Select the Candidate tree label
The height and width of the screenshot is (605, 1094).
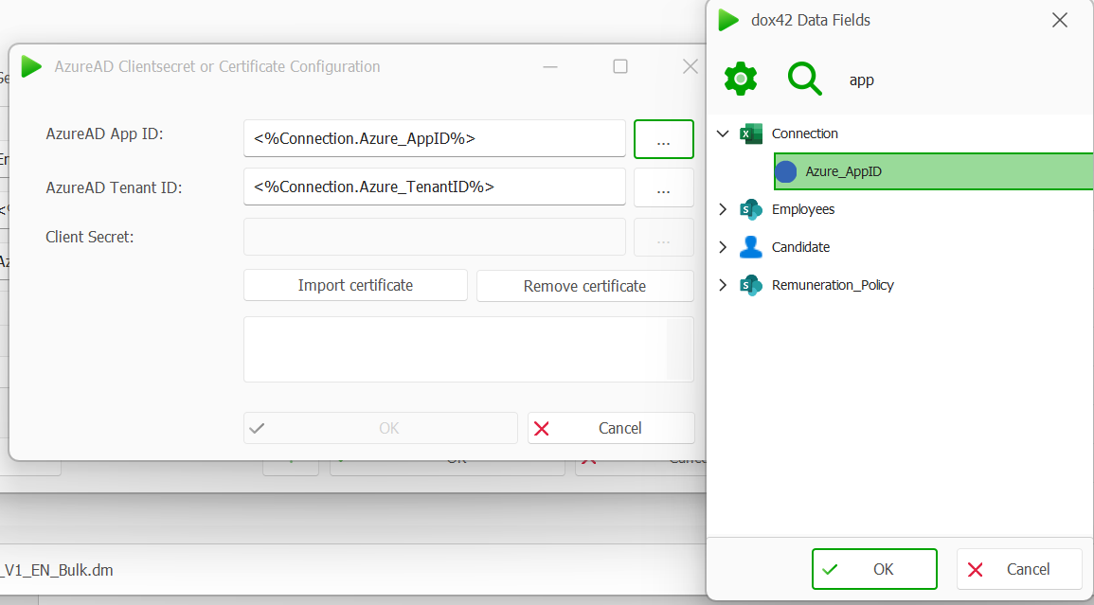point(800,247)
